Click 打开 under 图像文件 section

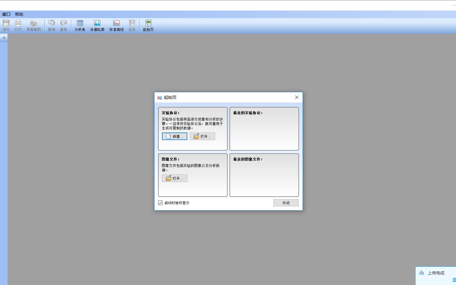click(175, 178)
